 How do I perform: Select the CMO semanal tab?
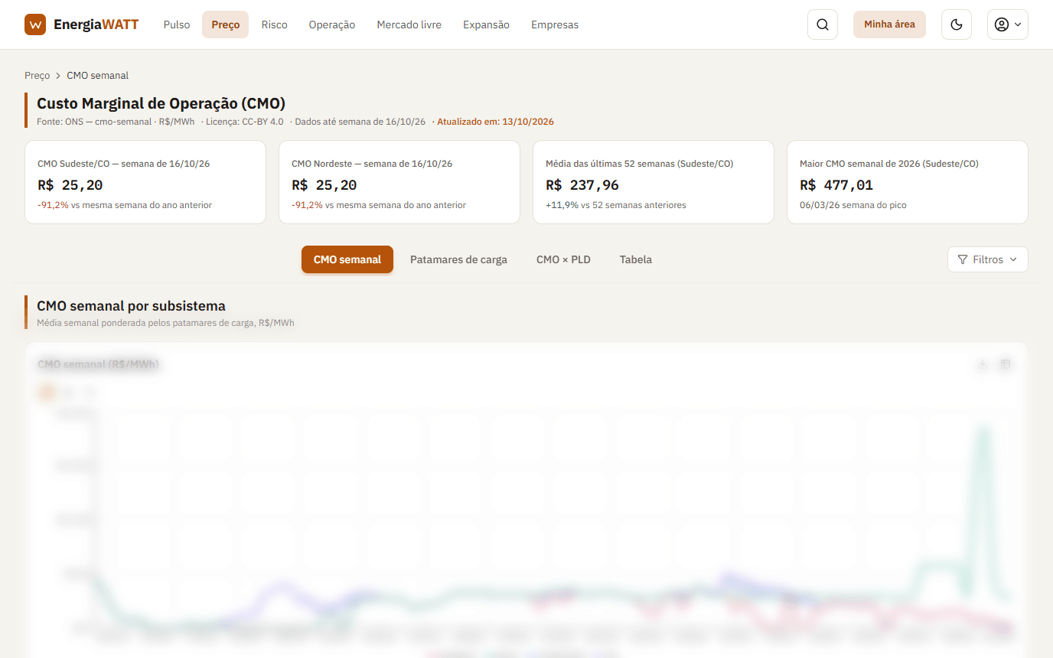point(347,259)
